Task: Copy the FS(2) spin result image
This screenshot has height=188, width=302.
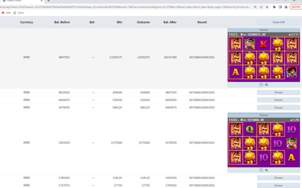Action: (261, 85)
